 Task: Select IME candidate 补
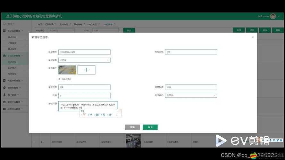(x=91, y=115)
